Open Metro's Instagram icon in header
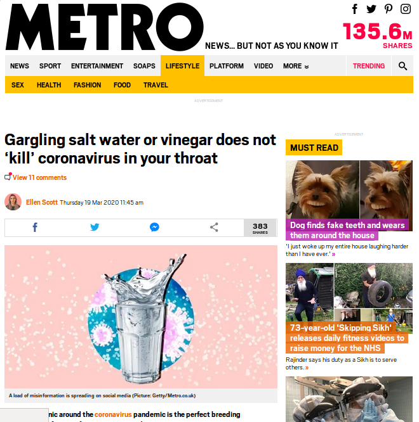419x422 pixels. [406, 9]
